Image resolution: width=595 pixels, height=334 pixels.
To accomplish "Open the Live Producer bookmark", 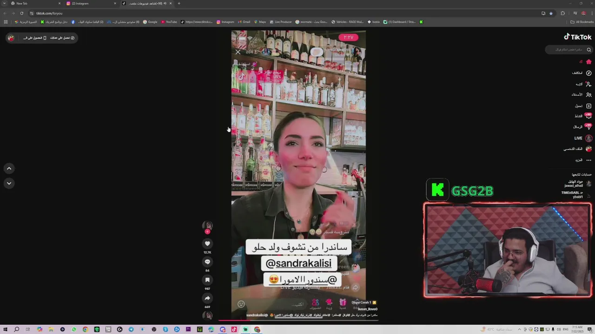I will point(281,22).
